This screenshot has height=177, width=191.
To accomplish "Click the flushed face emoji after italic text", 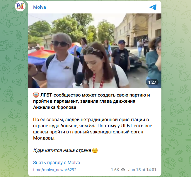I will click(x=95, y=150).
